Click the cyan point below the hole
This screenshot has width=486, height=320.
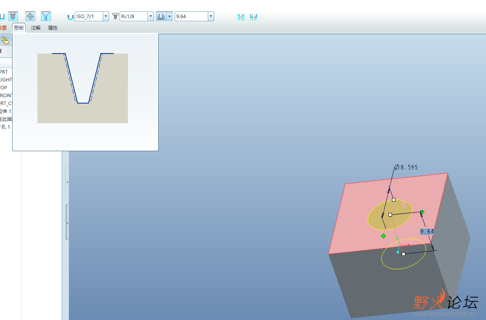pos(398,252)
